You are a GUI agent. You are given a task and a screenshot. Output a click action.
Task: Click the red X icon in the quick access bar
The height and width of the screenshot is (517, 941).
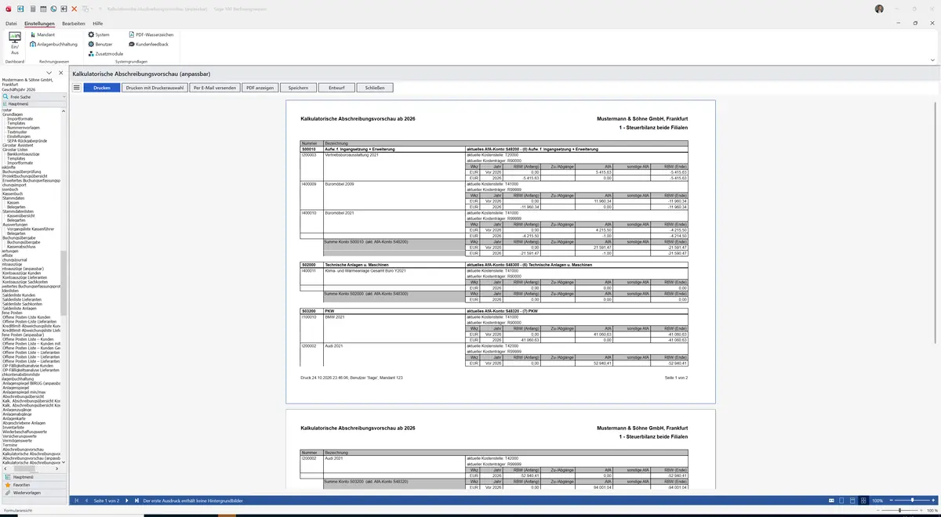[x=74, y=9]
